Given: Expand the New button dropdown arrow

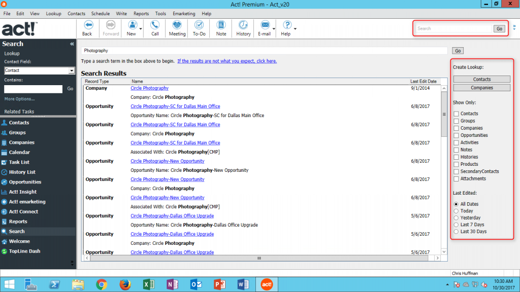Looking at the screenshot, I should [x=141, y=29].
